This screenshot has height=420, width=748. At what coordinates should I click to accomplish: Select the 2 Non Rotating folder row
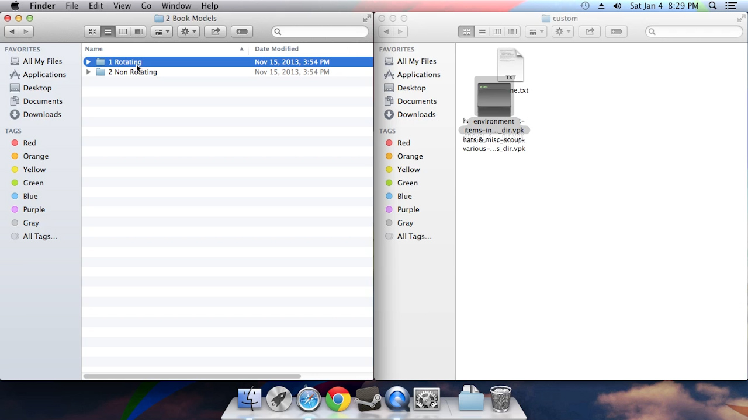pyautogui.click(x=227, y=72)
